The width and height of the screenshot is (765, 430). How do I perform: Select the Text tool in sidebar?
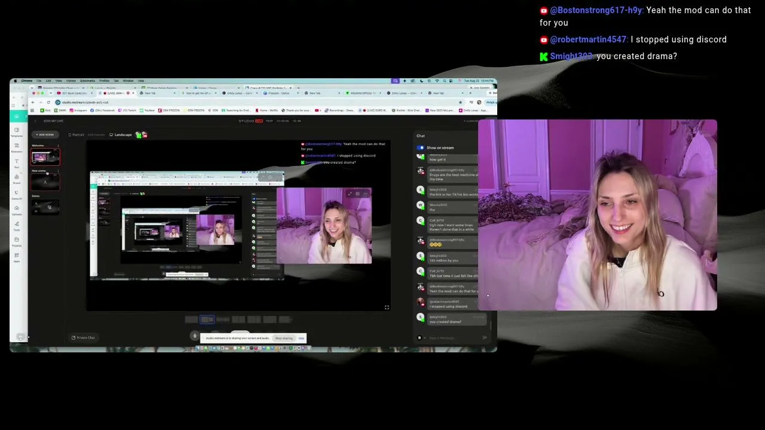(x=17, y=162)
